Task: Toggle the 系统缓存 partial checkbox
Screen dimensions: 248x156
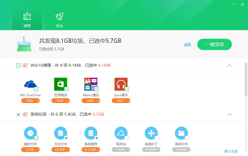Action: click(x=97, y=138)
